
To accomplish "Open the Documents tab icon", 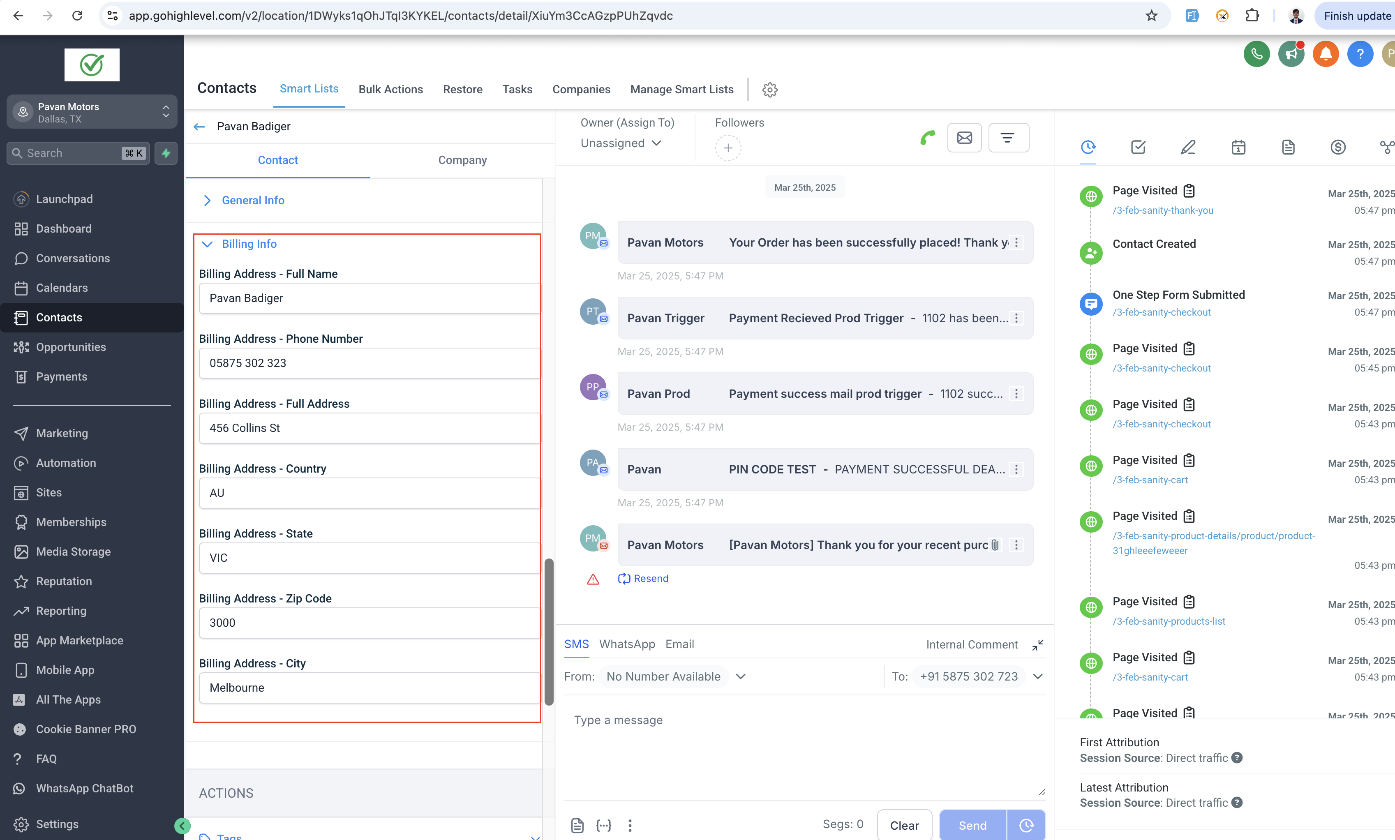I will [x=1288, y=147].
